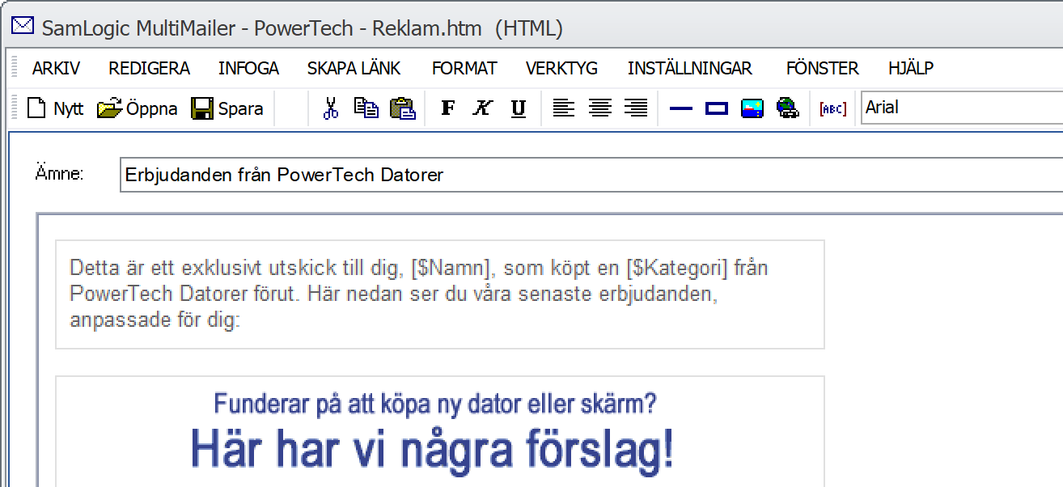Open the SKAPA LÄNK menu

click(x=354, y=69)
